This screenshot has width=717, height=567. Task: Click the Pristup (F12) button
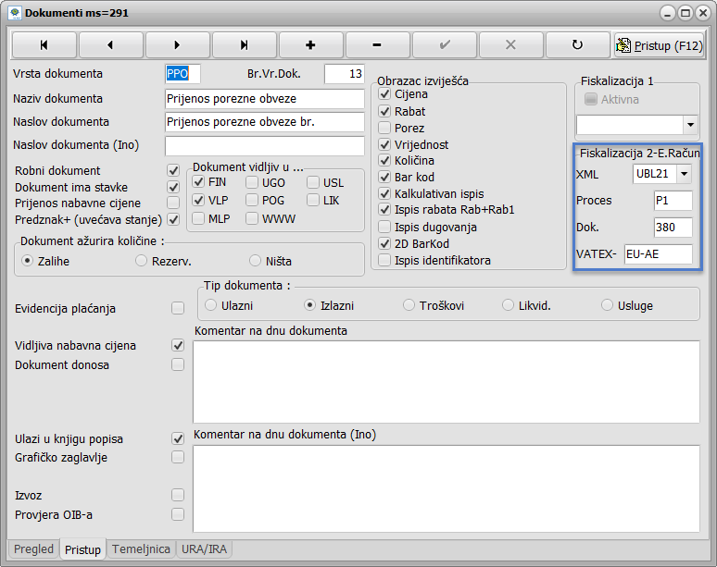coord(660,44)
